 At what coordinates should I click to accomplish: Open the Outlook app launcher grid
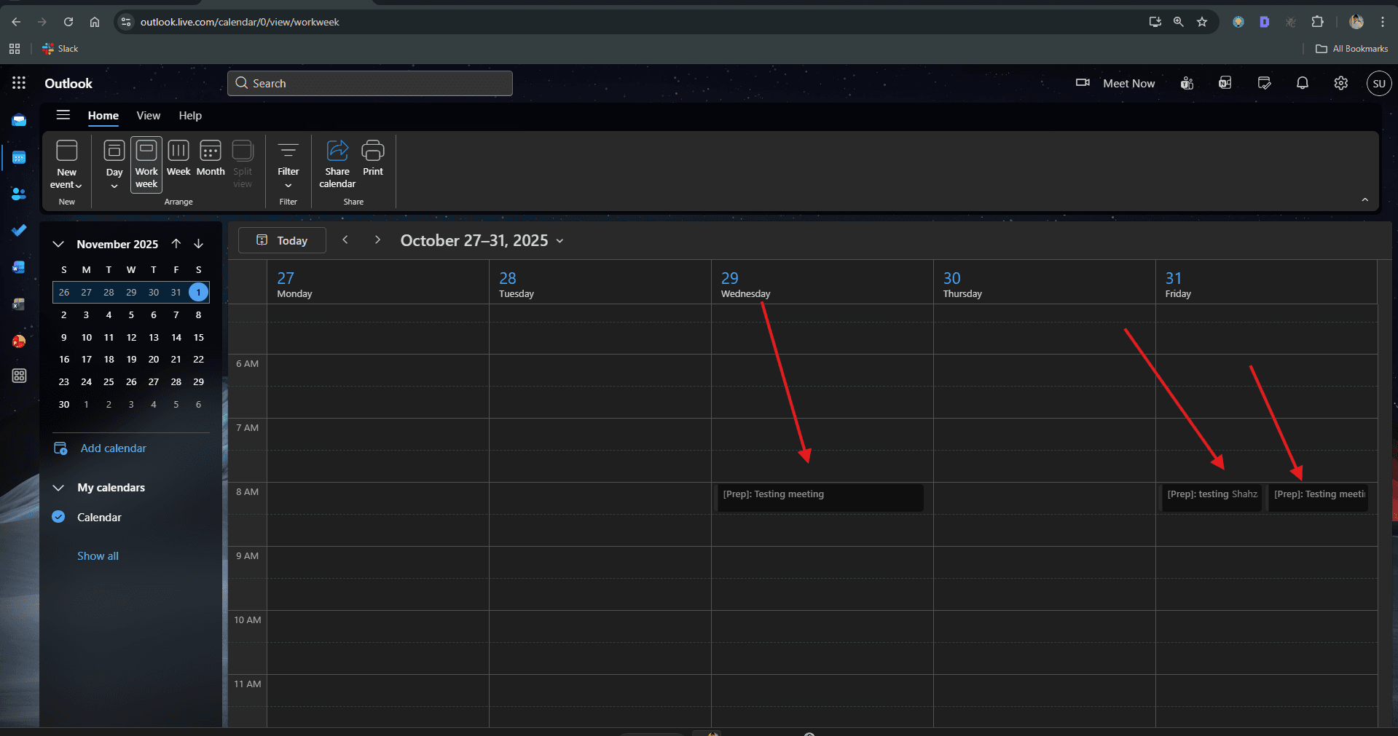tap(19, 83)
